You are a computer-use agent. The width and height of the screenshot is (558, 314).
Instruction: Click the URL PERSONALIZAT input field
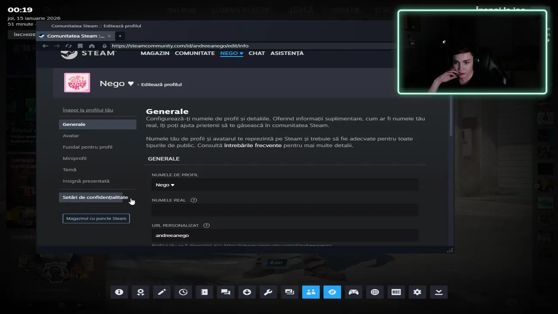pyautogui.click(x=285, y=235)
